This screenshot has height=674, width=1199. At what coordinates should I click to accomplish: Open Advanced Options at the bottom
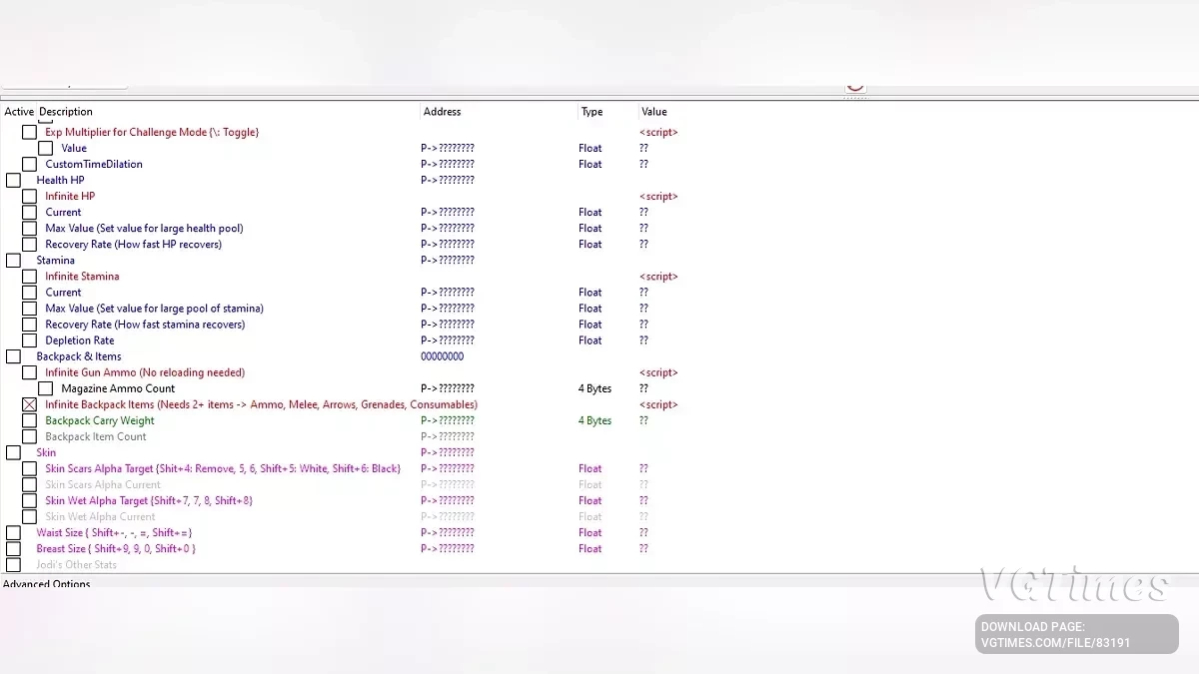click(47, 584)
